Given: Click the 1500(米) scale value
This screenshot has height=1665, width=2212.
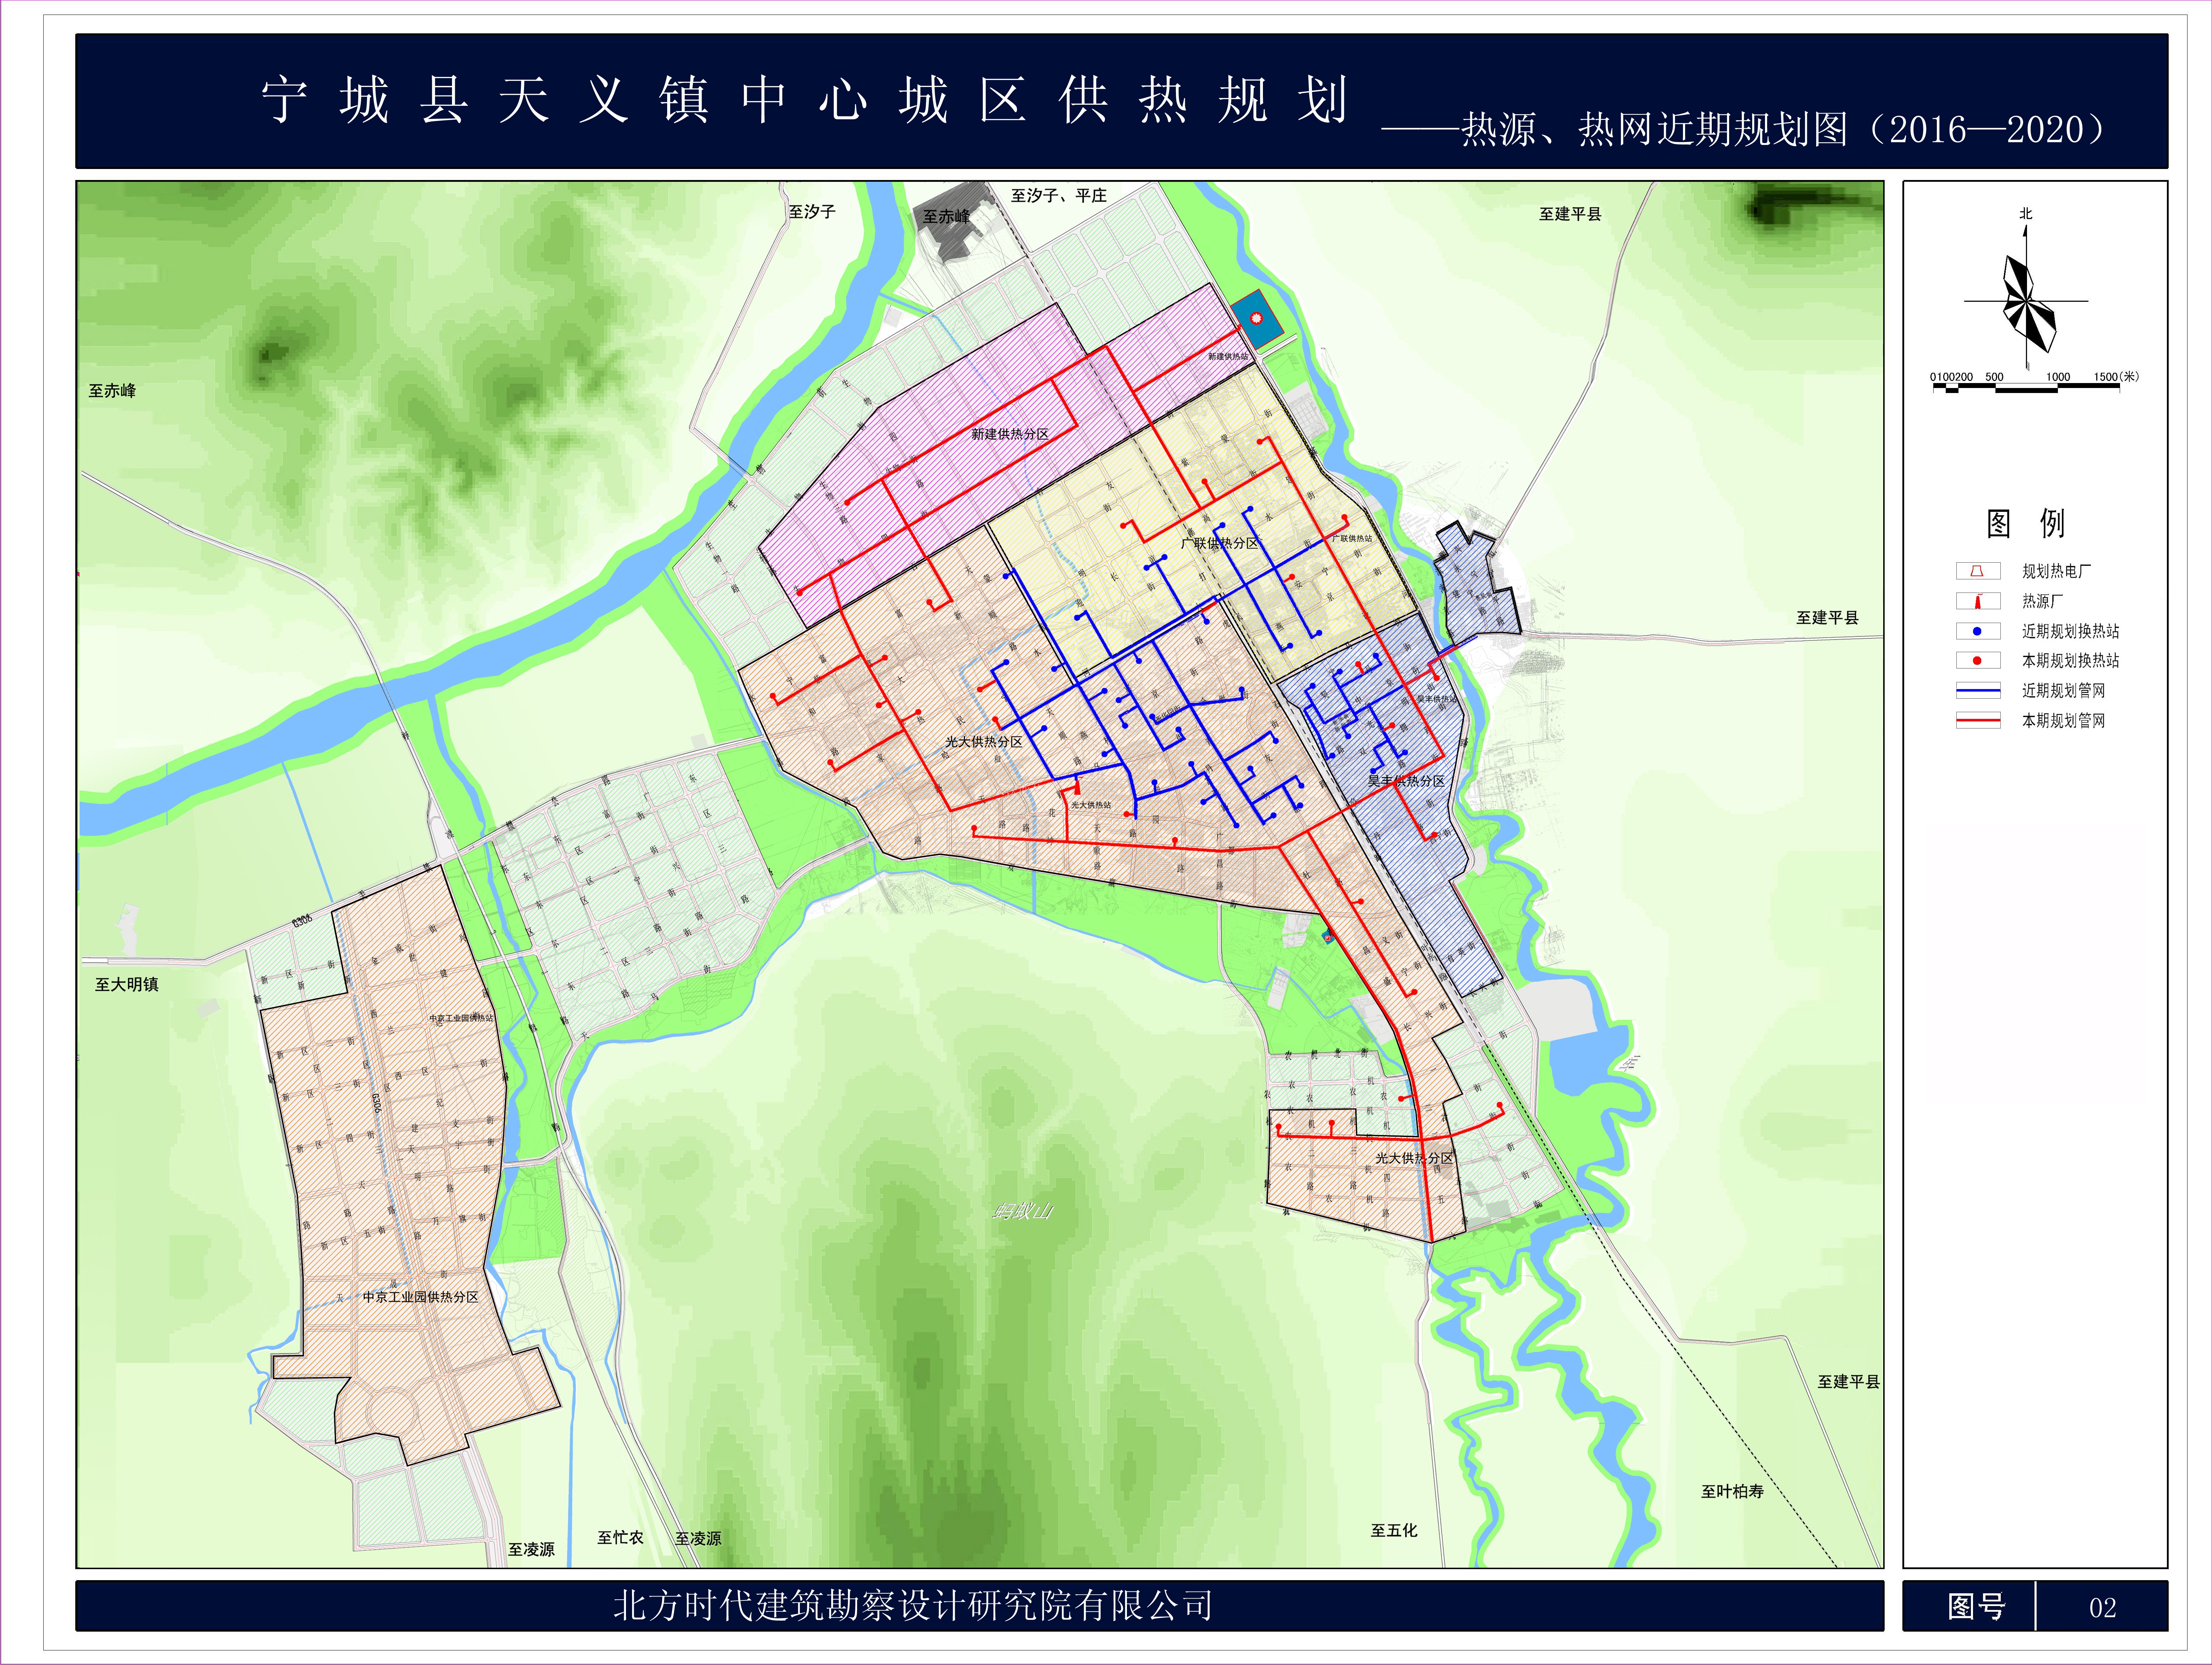Looking at the screenshot, I should click(2117, 377).
